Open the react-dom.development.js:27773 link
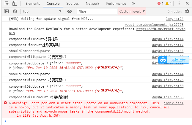Image resolution: width=192 pixels, height=125 pixels. 154,25
